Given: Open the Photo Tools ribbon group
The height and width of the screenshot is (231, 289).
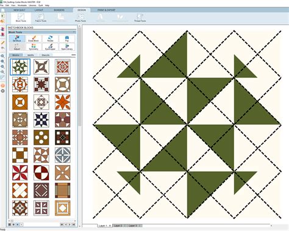Looking at the screenshot, I should 80,18.
